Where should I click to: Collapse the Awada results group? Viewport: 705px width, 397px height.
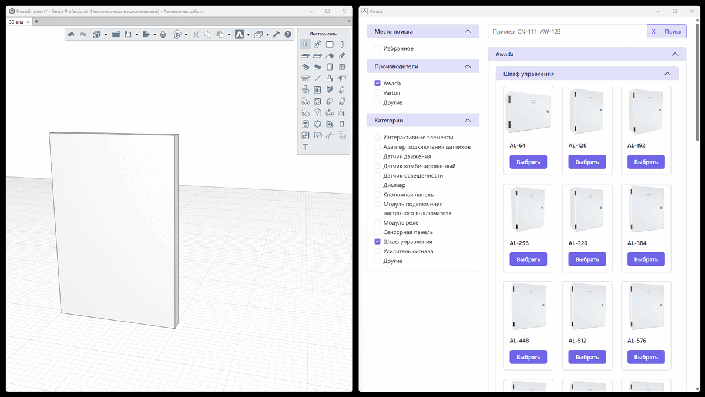point(675,54)
